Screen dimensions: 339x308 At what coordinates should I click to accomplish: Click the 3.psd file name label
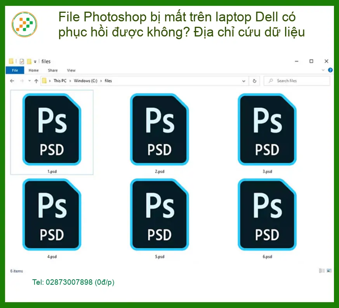coord(267,171)
